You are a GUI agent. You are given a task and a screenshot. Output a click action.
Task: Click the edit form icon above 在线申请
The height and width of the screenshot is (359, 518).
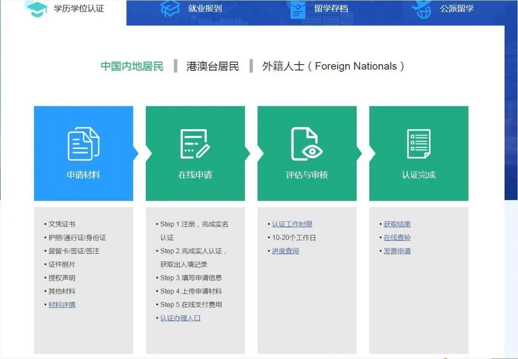coord(195,144)
